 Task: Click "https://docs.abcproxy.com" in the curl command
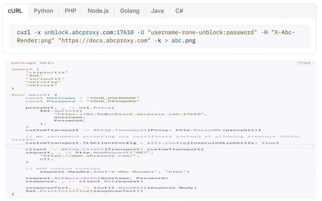(105, 40)
